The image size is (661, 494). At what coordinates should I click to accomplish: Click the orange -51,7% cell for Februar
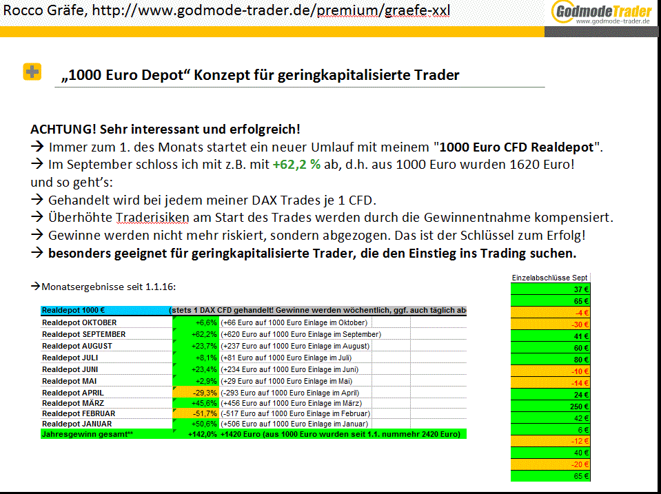pos(196,414)
